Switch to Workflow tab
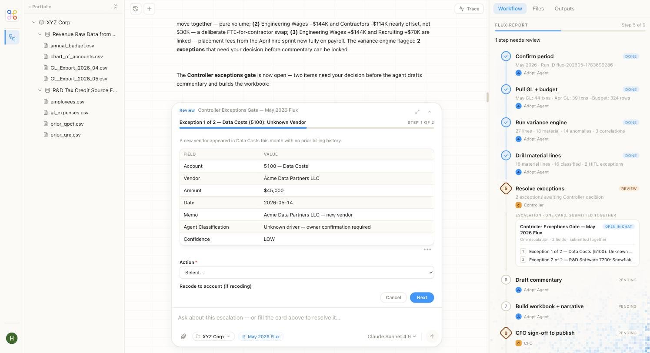Viewport: 650px width, 353px height. (510, 9)
